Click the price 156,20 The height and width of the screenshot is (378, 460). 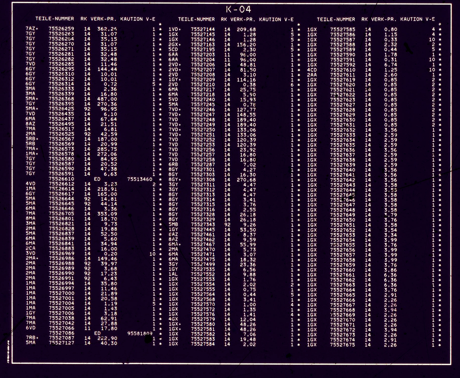pos(246,45)
